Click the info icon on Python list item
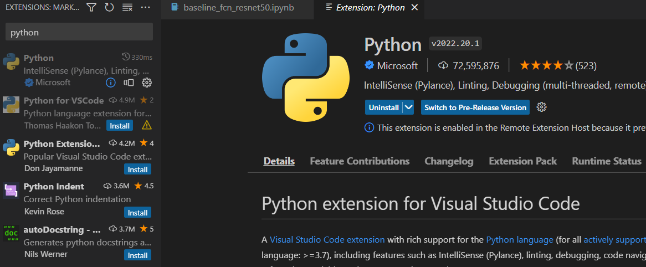This screenshot has height=267, width=646. (x=110, y=83)
